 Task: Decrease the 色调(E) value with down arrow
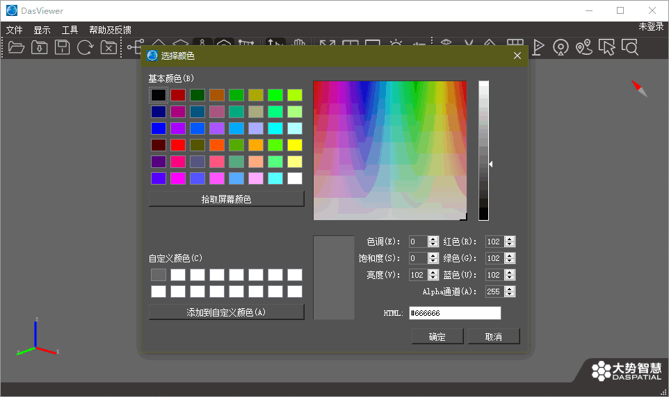tap(433, 244)
